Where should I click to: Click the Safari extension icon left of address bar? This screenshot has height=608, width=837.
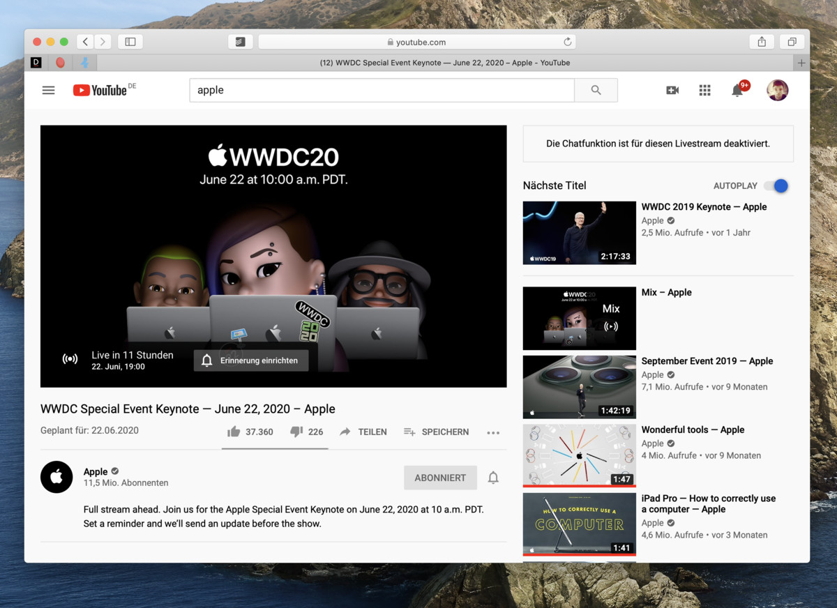pyautogui.click(x=241, y=42)
